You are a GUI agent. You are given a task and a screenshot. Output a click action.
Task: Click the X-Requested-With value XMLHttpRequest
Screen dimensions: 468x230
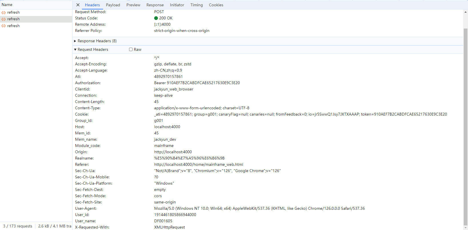tap(170, 227)
